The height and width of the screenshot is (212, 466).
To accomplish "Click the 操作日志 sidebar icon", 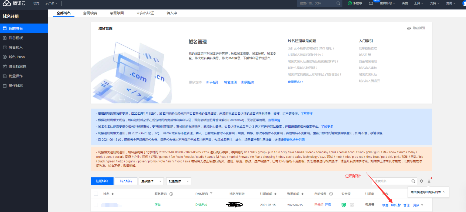I will tap(5, 85).
